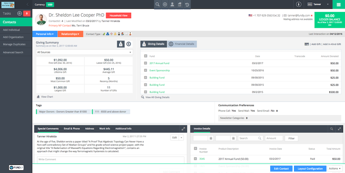
Task: Collapse the sidebar with the left chevron
Action: pyautogui.click(x=28, y=4)
